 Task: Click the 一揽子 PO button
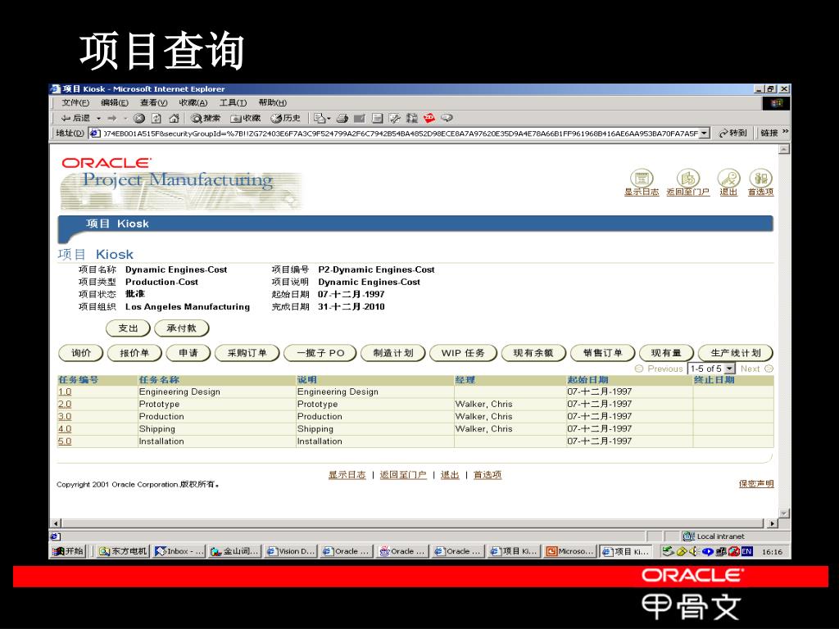[320, 353]
